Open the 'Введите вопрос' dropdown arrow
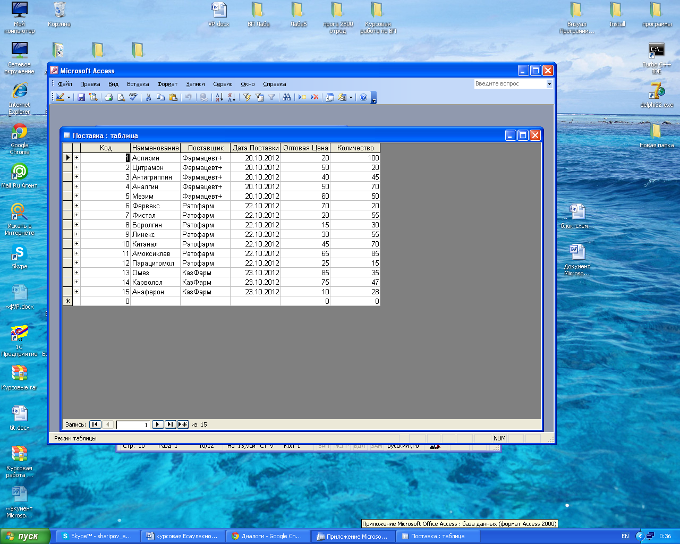Image resolution: width=680 pixels, height=544 pixels. pos(549,84)
